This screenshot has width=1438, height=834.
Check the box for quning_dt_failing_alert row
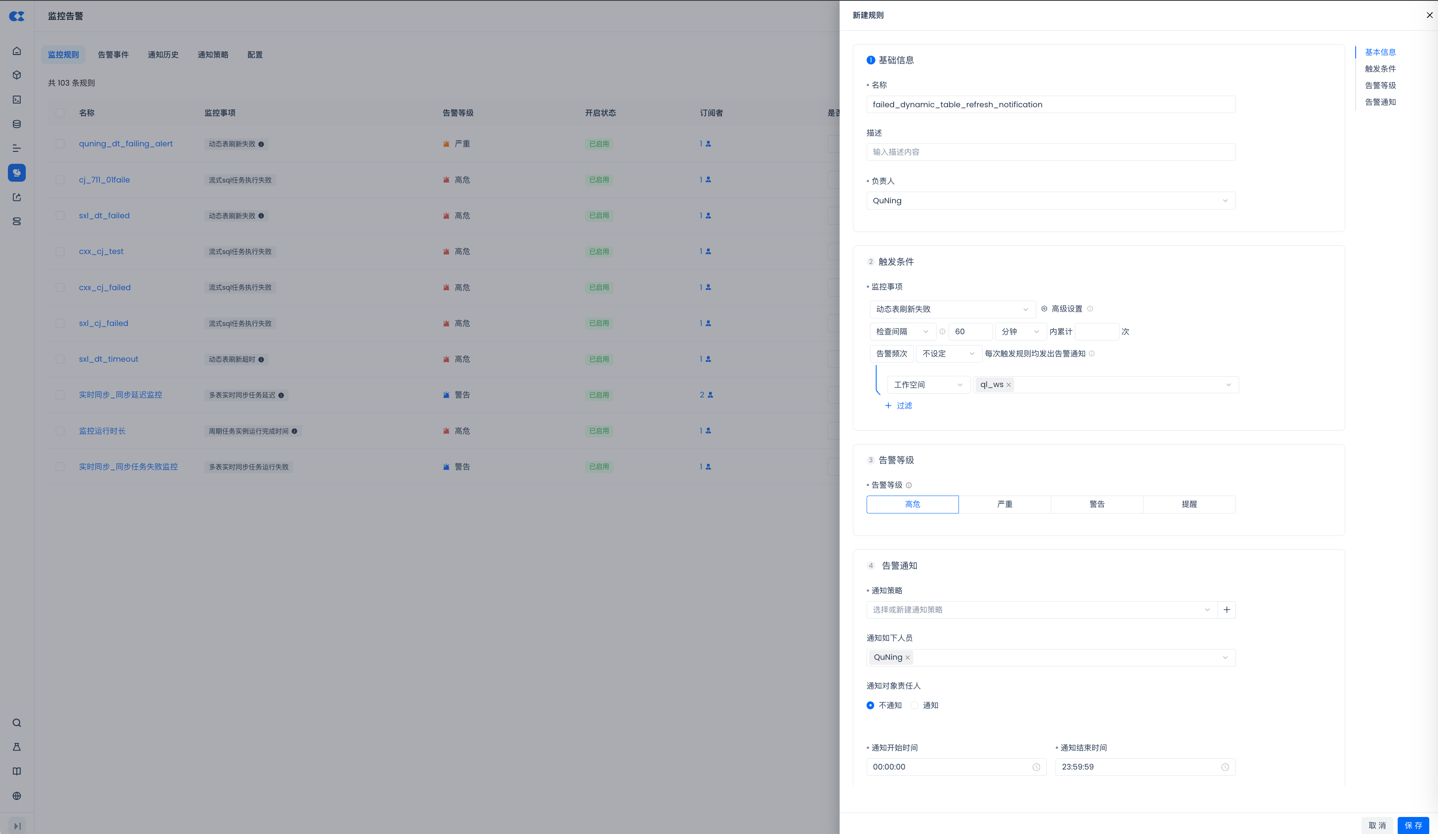pyautogui.click(x=60, y=144)
